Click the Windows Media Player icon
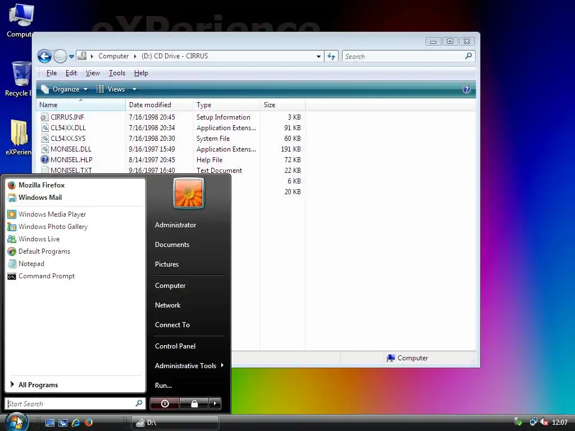 (x=12, y=214)
